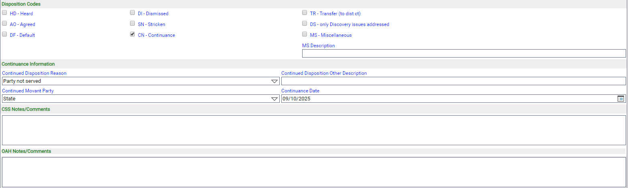This screenshot has height=188, width=628.
Task: Check the AO - Agreed checkbox
Action: pos(4,24)
